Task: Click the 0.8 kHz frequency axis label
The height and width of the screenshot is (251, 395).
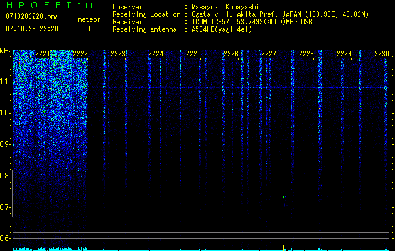Action: click(6, 176)
